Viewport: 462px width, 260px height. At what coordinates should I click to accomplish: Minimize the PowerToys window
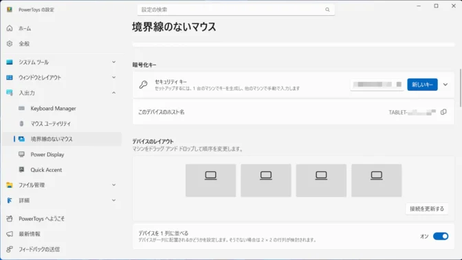click(x=419, y=6)
